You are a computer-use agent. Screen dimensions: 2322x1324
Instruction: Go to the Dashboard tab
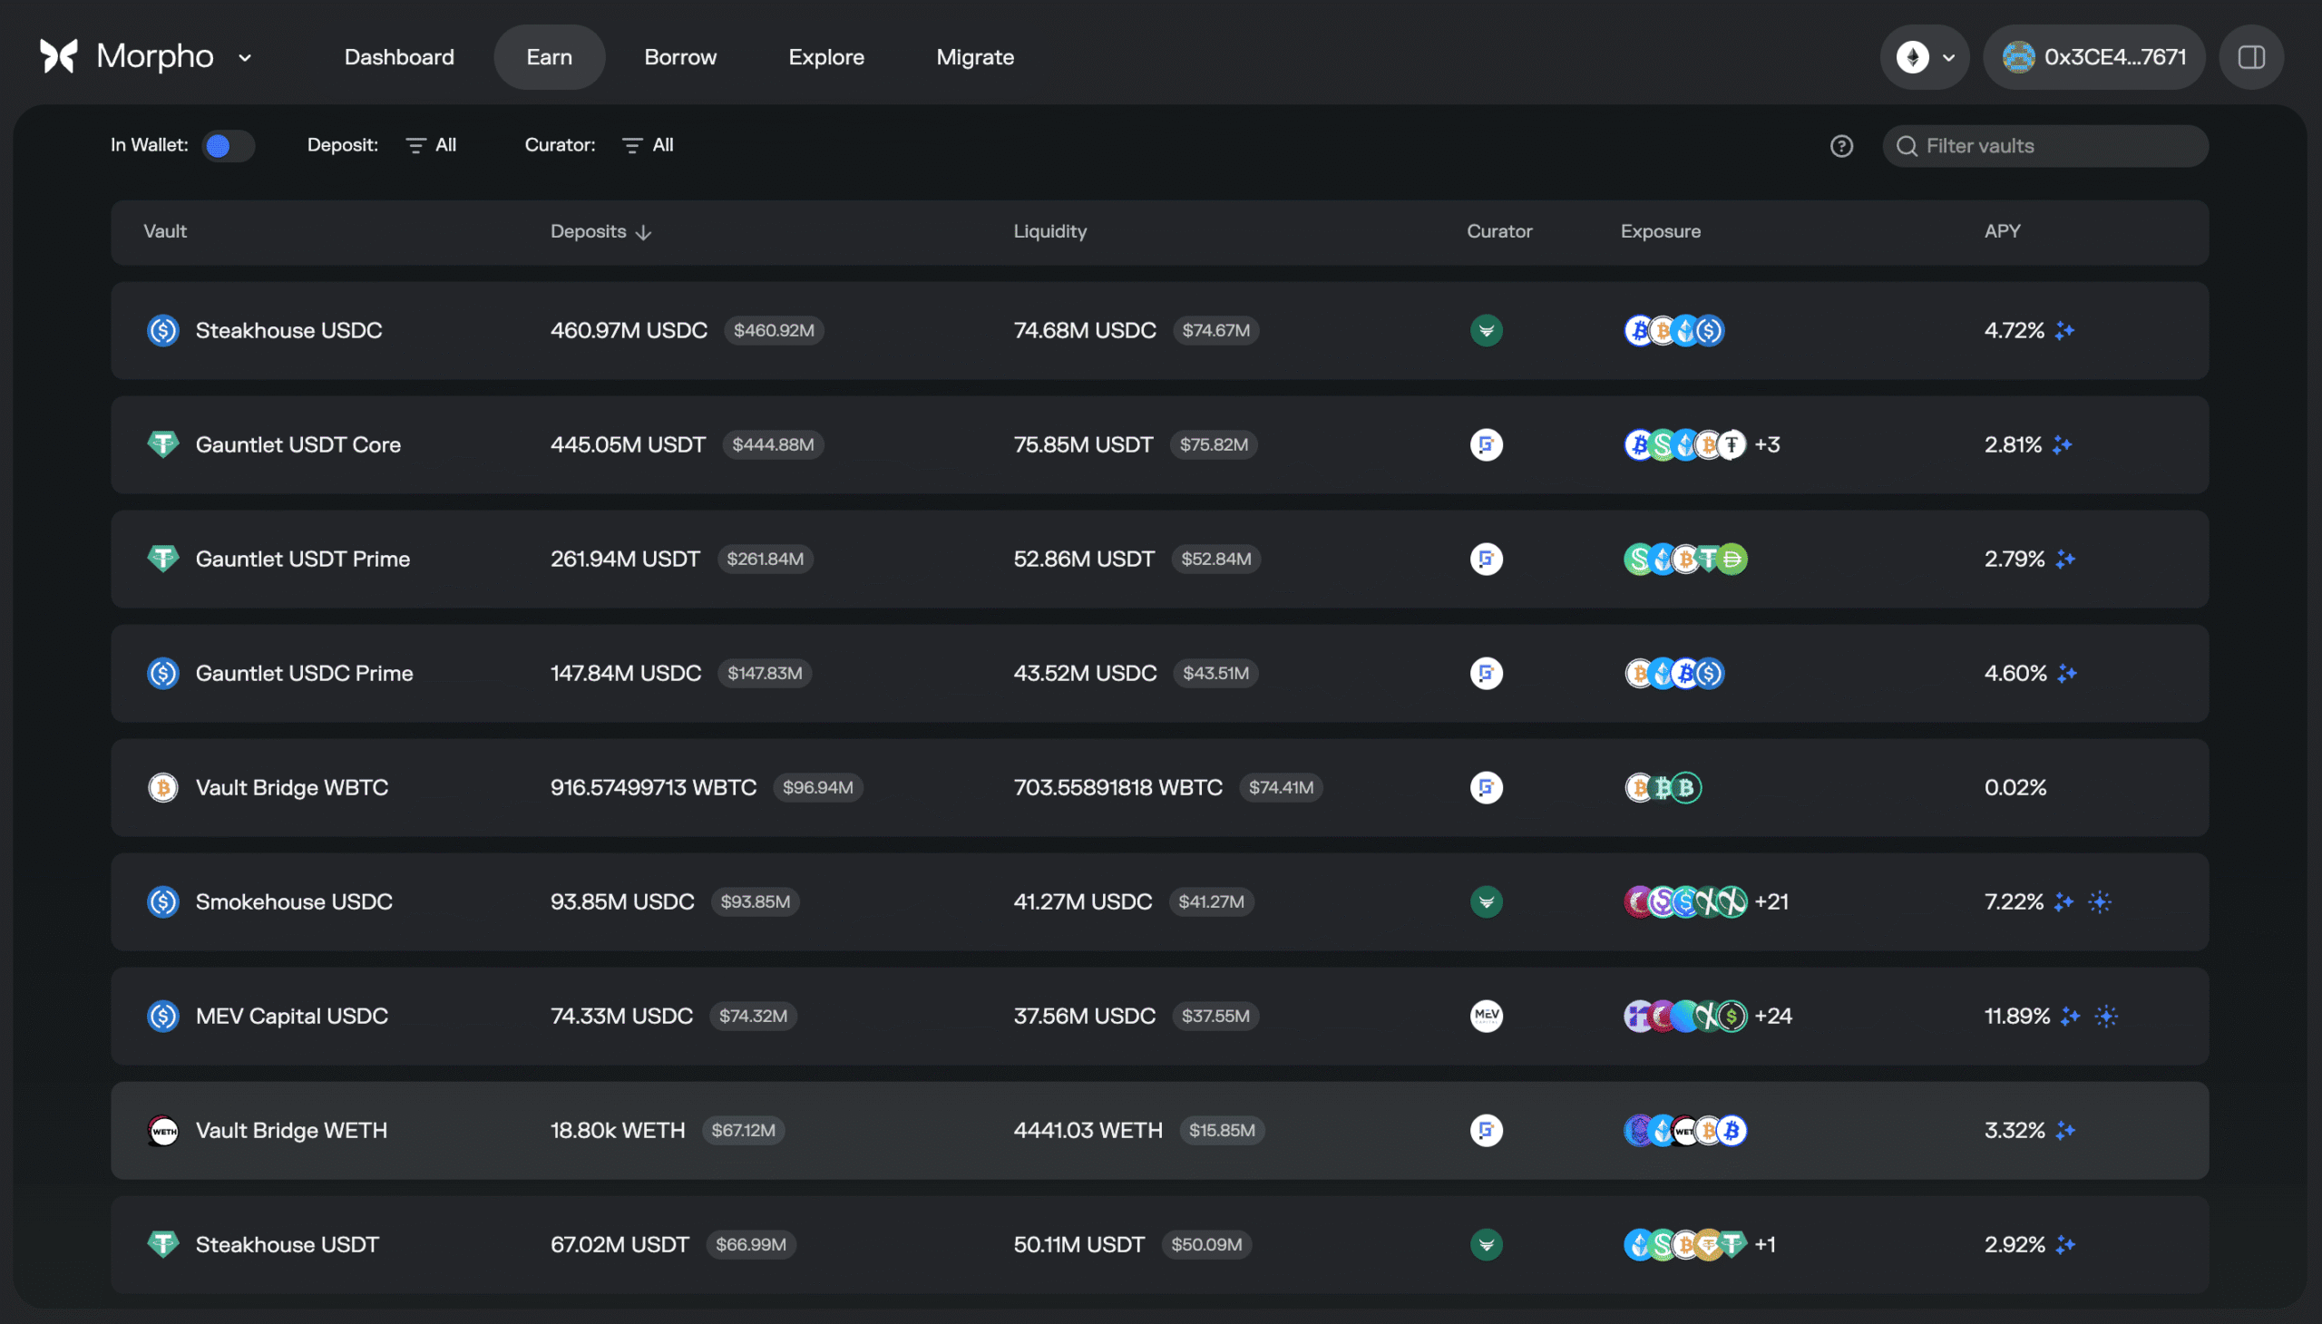[398, 57]
